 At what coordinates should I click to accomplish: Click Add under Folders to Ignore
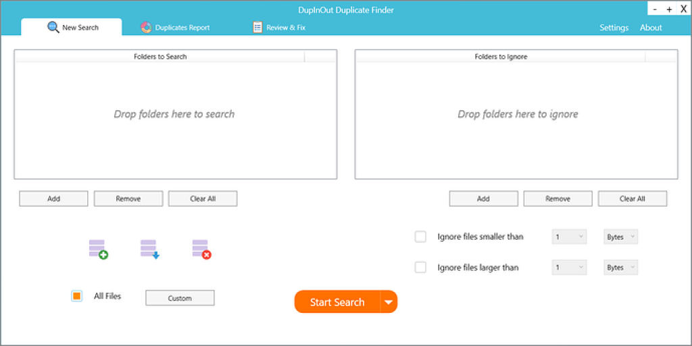click(484, 199)
